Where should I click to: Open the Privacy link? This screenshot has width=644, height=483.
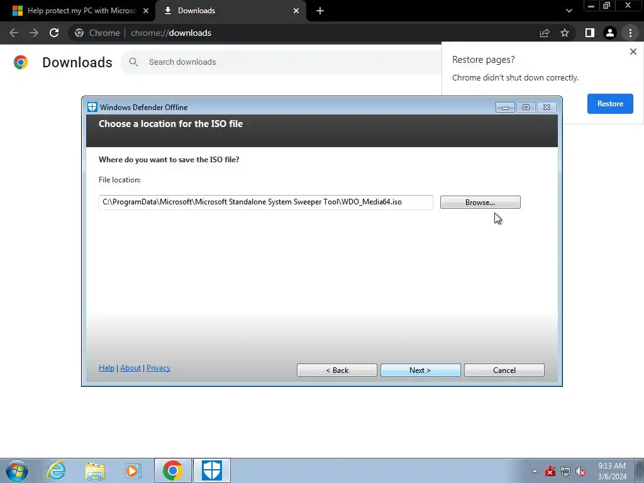pyautogui.click(x=158, y=367)
